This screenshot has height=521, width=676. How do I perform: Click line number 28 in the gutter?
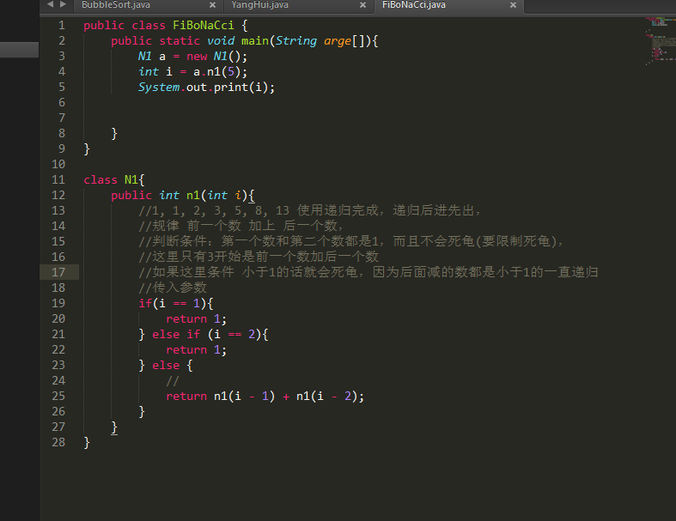click(58, 442)
